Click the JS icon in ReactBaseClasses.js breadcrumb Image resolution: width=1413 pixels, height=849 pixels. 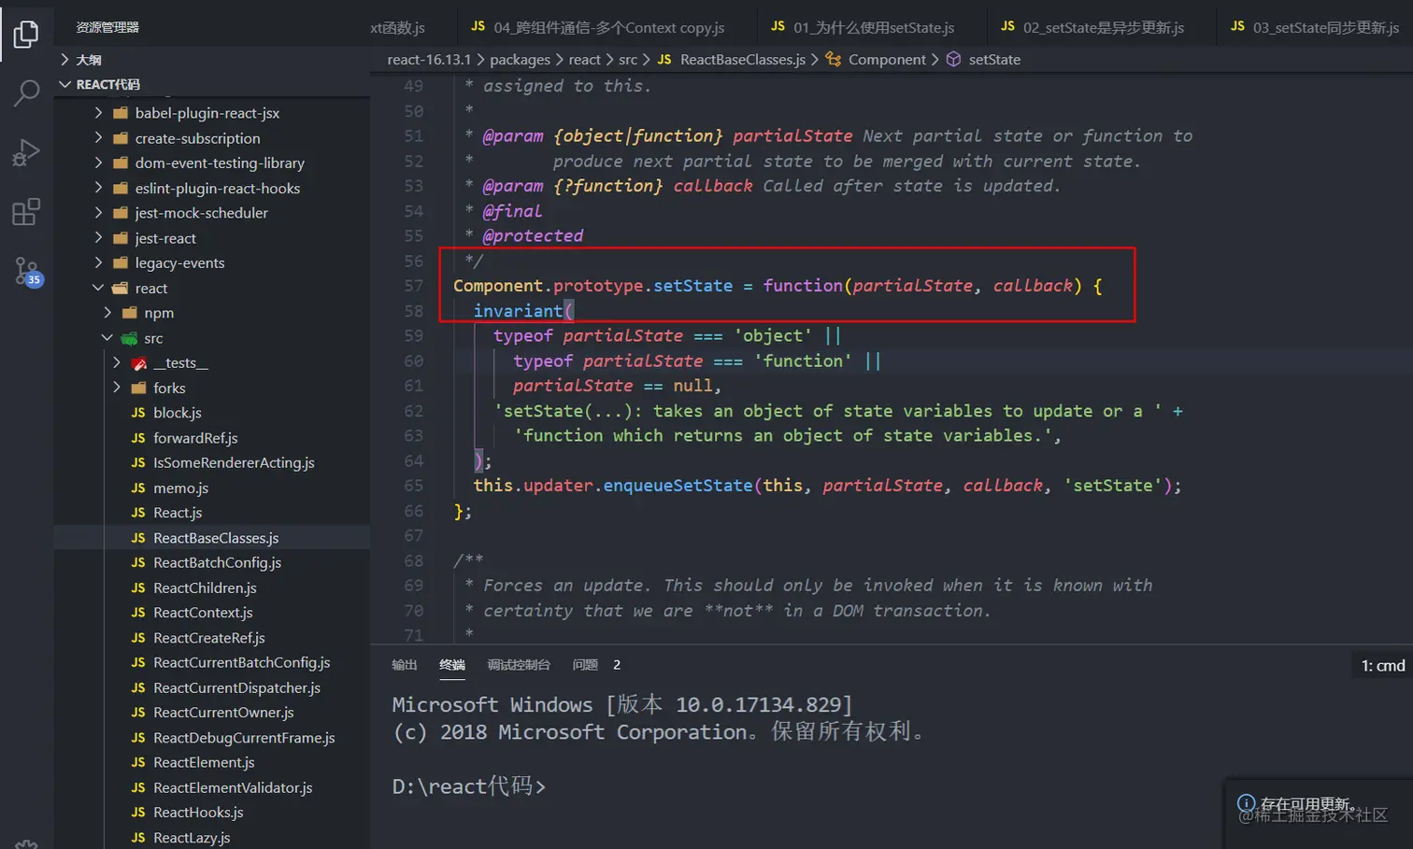[664, 59]
